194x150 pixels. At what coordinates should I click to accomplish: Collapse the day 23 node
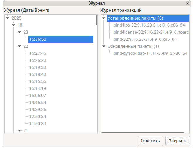point(20,32)
